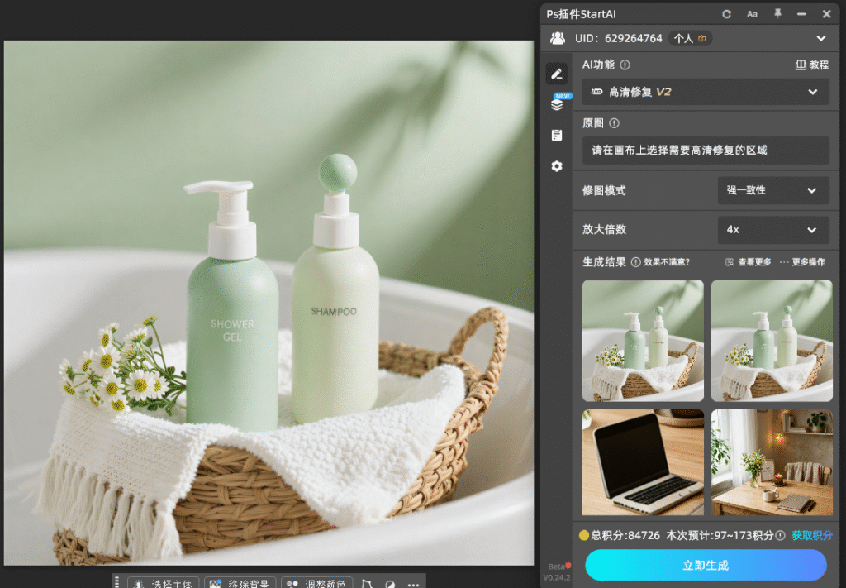Click the 请在画布上选择需要高清修复的区域 field
Screen dimensions: 846x588
coord(706,151)
